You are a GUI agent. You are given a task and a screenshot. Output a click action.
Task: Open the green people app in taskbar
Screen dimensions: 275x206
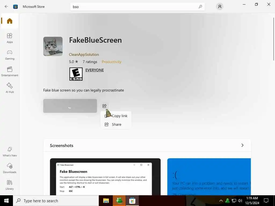pos(119,201)
